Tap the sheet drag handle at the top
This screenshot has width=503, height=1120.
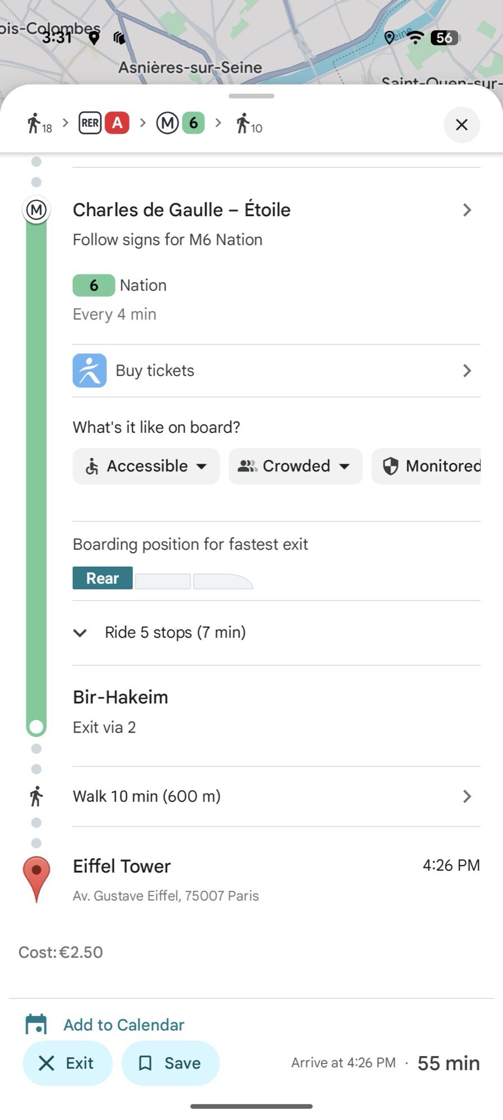(x=252, y=96)
